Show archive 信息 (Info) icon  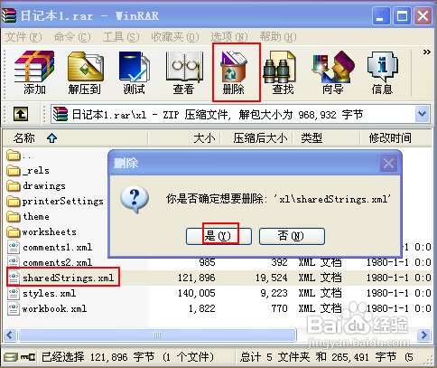382,73
